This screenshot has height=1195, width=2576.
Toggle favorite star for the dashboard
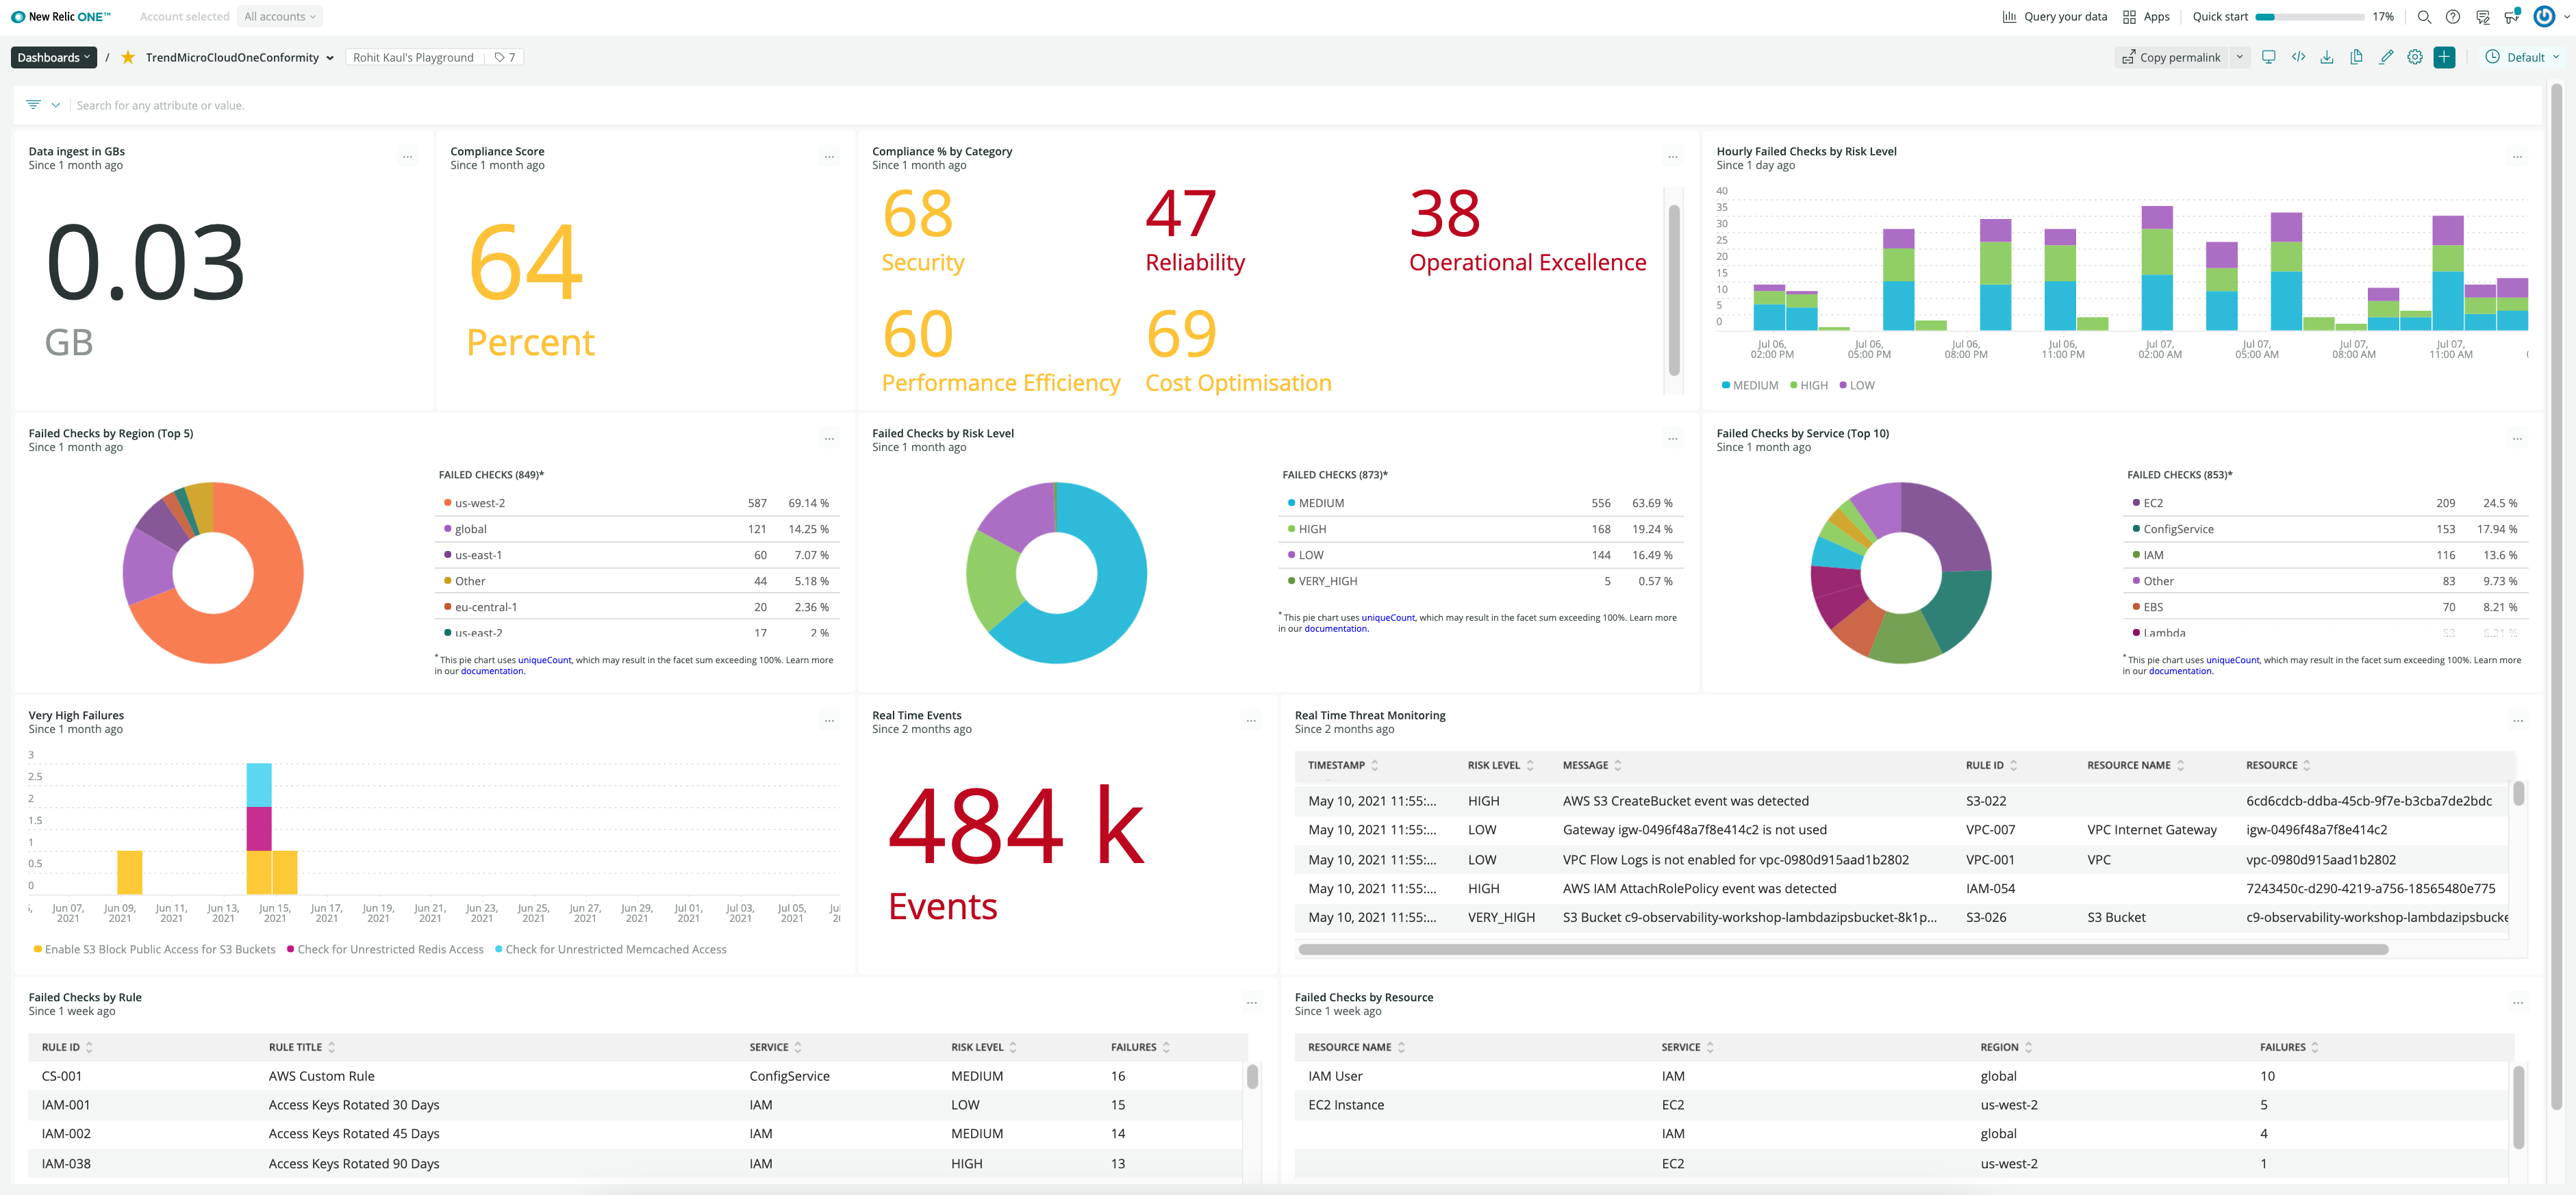click(x=128, y=57)
